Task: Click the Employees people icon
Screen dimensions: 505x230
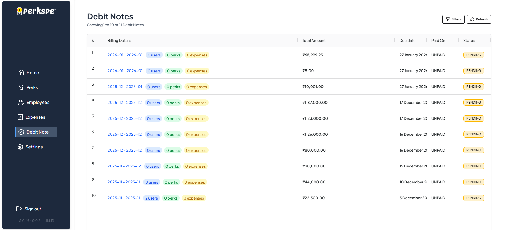Action: (21, 102)
